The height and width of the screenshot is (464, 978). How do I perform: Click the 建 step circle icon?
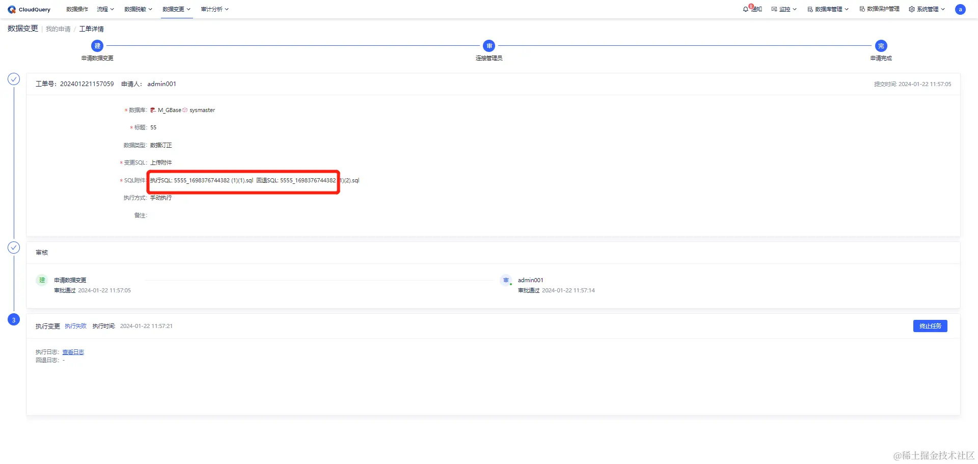coord(97,46)
